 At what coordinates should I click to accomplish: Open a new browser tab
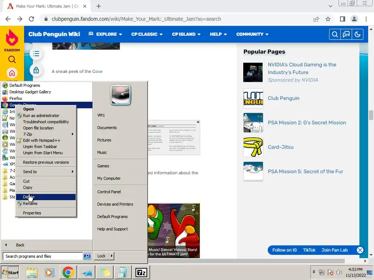[99, 6]
